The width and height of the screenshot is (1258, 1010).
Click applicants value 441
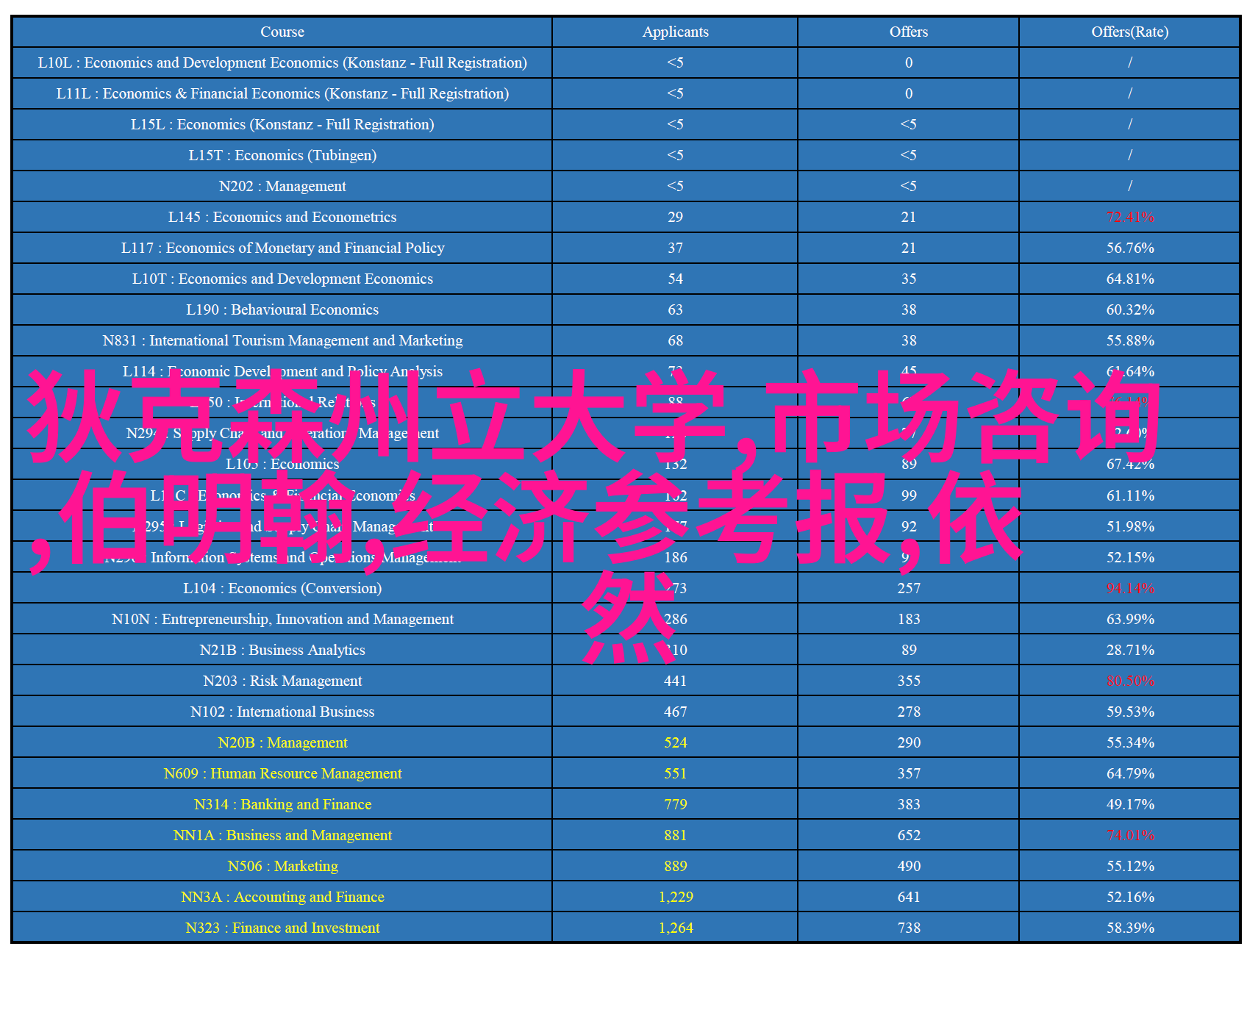675,681
